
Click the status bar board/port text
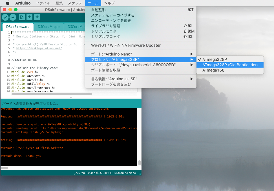(x=105, y=173)
